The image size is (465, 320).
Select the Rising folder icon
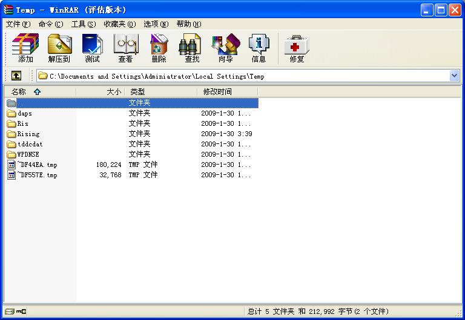(12, 134)
